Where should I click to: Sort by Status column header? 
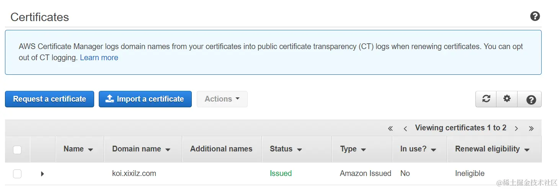(x=286, y=149)
